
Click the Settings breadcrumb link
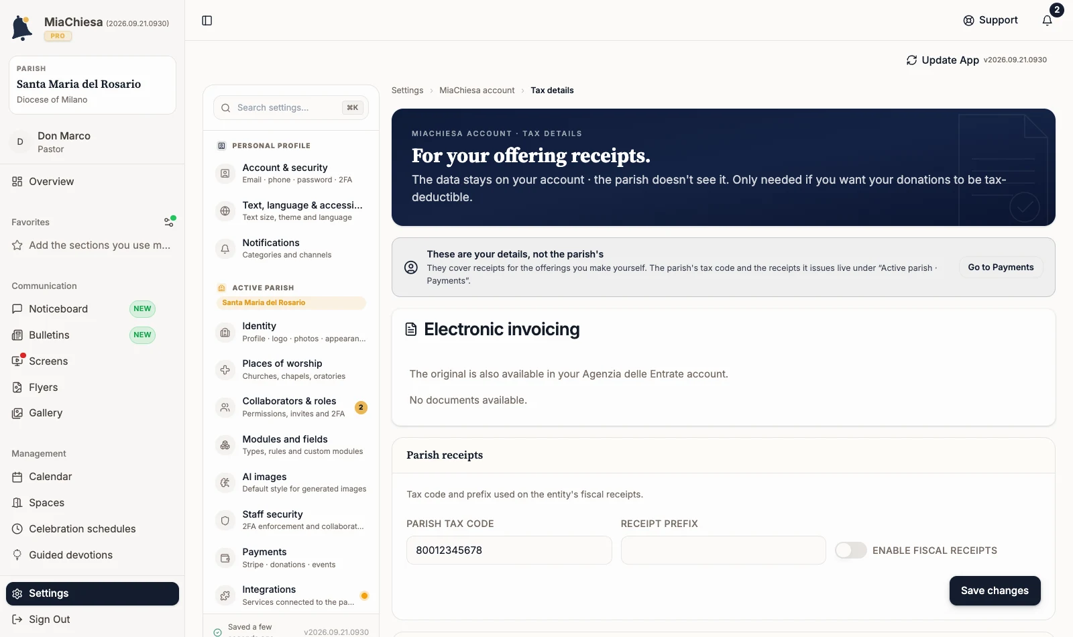point(407,91)
